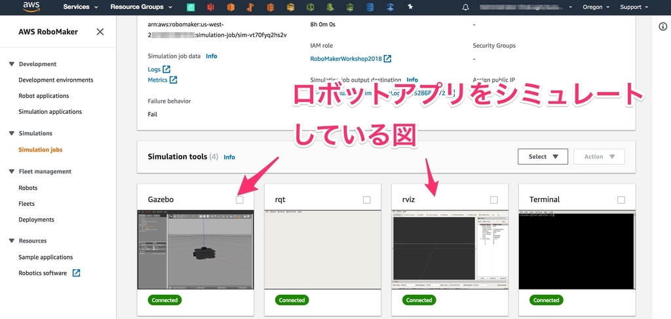
Task: Open the Services dropdown menu
Action: click(81, 7)
